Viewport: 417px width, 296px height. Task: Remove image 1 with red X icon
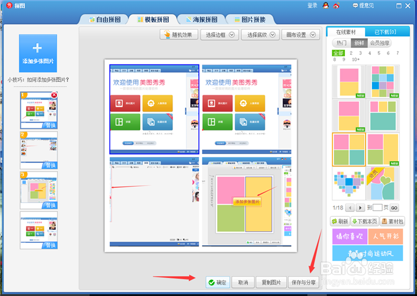tap(54, 95)
